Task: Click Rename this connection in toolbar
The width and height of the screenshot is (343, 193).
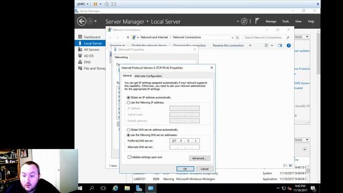Action: coord(228,46)
